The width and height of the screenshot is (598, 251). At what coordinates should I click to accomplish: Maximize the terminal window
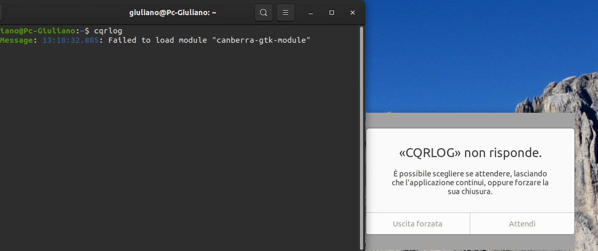331,13
